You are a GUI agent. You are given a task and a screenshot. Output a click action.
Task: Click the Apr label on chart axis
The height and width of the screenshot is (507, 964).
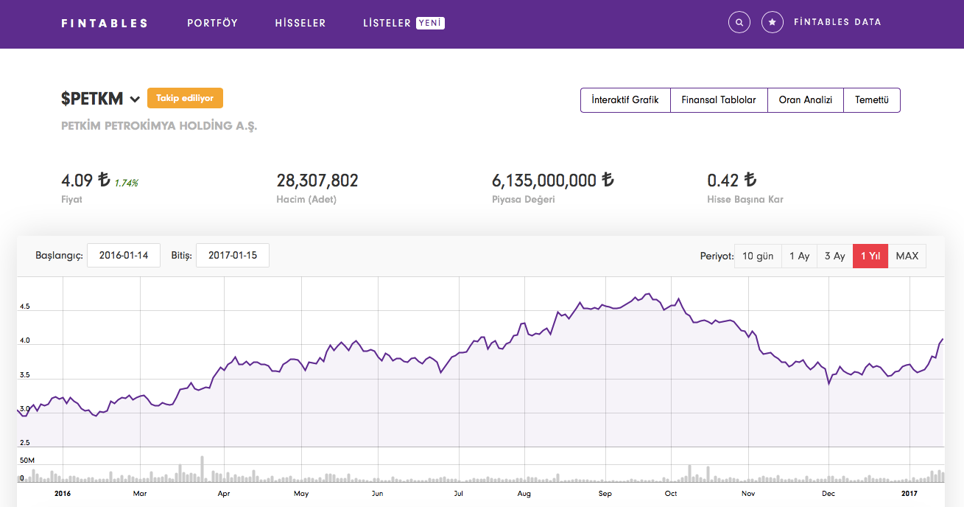tap(224, 494)
